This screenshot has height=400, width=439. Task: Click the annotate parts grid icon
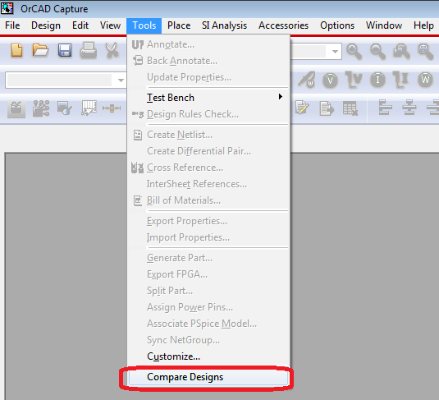41,108
